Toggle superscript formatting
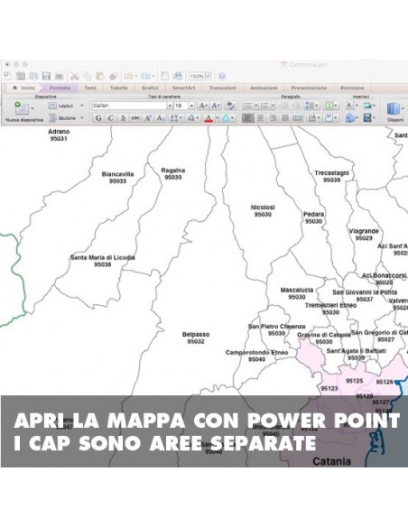The image size is (408, 527). click(148, 118)
